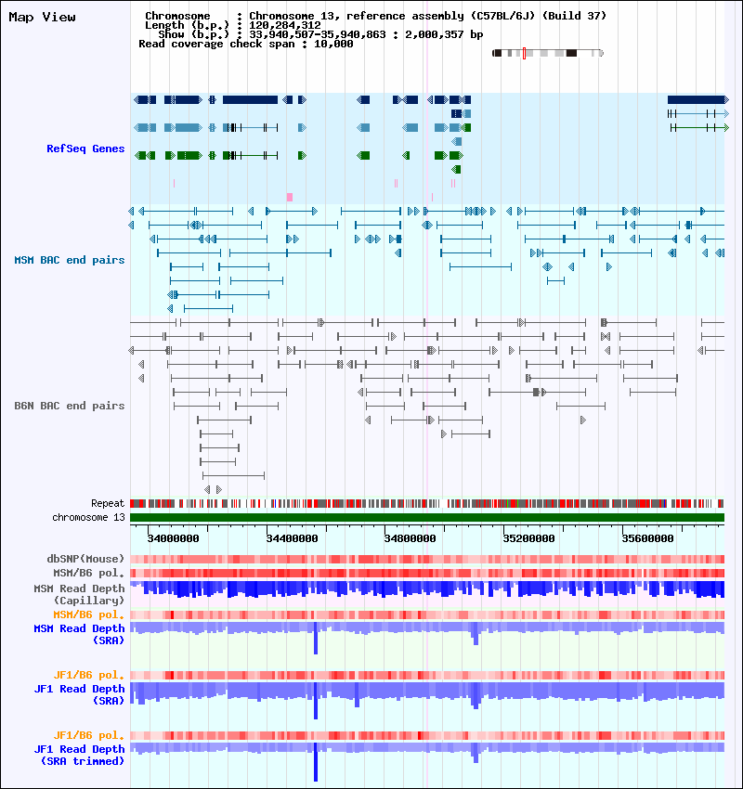Viewport: 743px width, 789px height.
Task: Click the gray MSM/B6 pol. label
Action: click(x=88, y=573)
